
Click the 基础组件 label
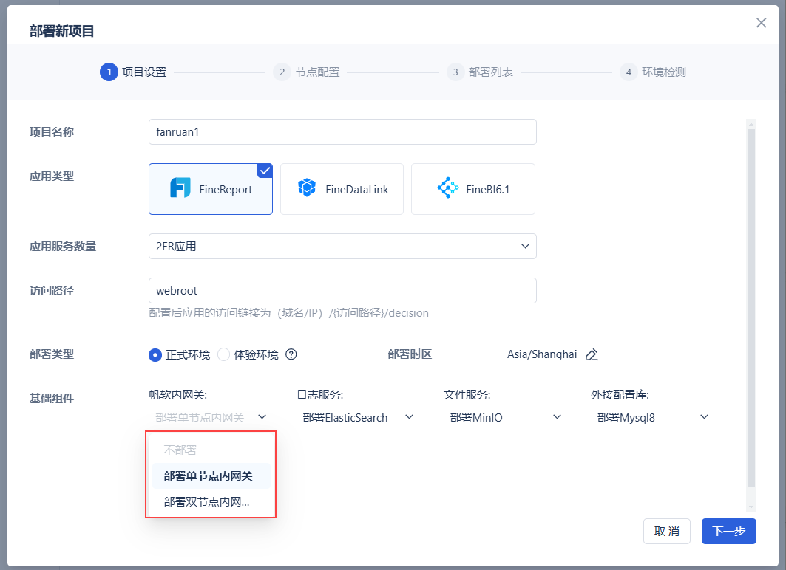pyautogui.click(x=52, y=399)
